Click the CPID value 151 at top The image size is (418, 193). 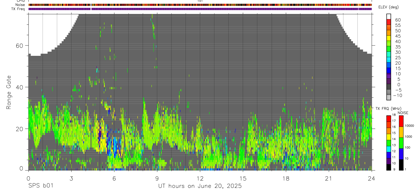coord(200,1)
